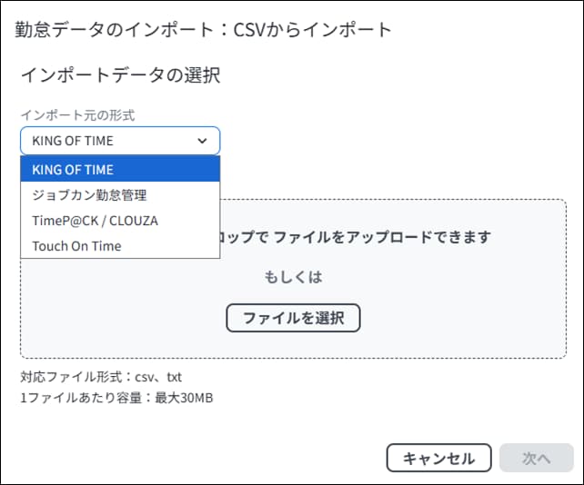584x485 pixels.
Task: Open the import source format combo box
Action: pyautogui.click(x=120, y=141)
